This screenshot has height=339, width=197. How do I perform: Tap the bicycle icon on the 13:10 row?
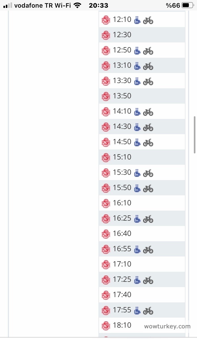pos(148,66)
